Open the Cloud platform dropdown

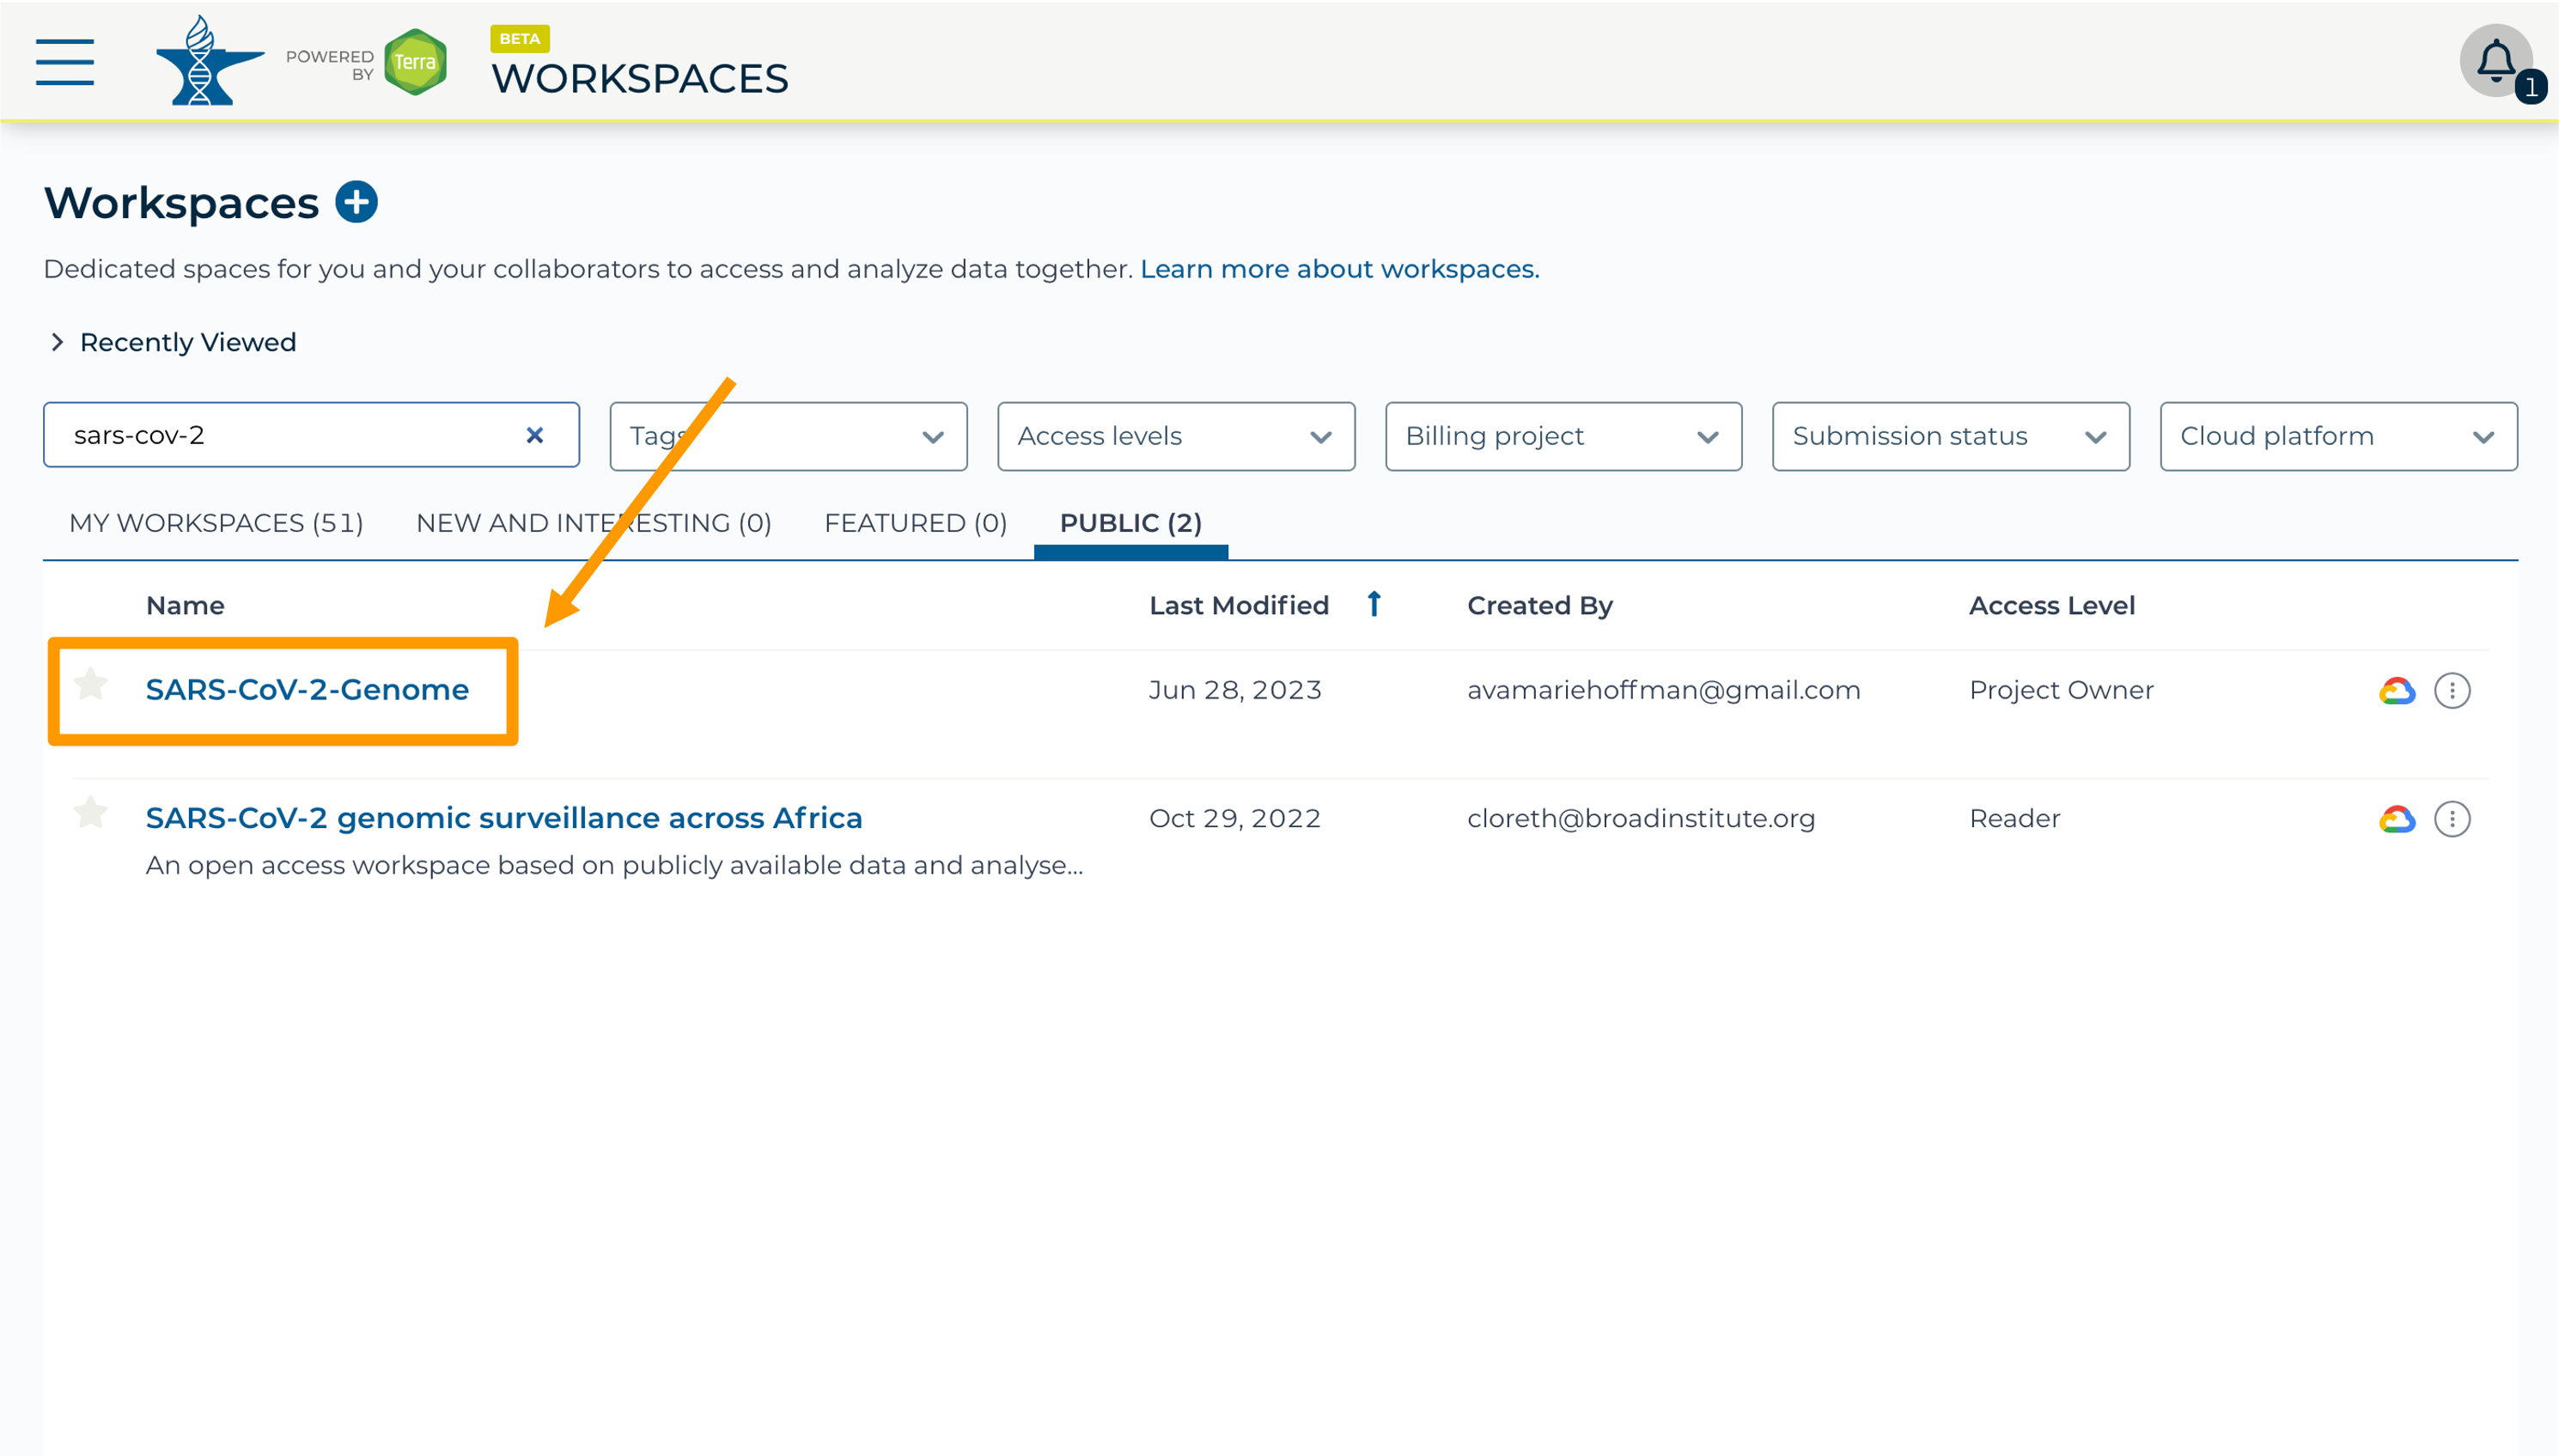(2338, 436)
